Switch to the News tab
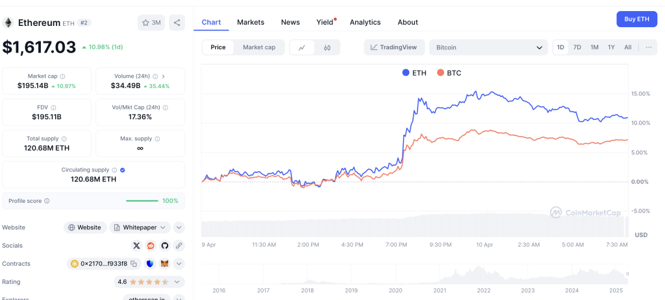 point(290,22)
